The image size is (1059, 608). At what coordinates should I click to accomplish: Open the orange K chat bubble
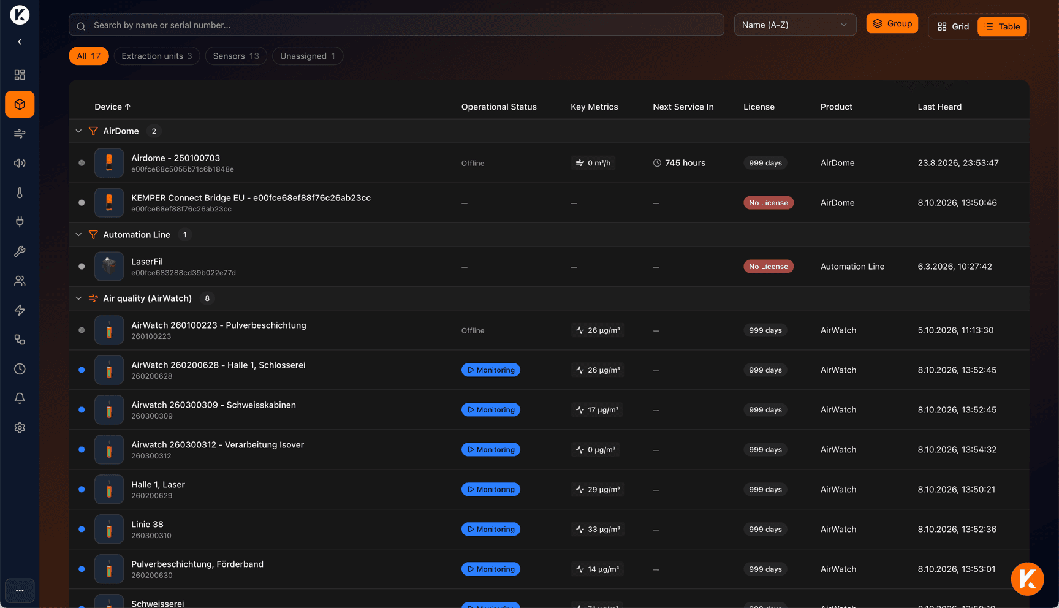1027,579
